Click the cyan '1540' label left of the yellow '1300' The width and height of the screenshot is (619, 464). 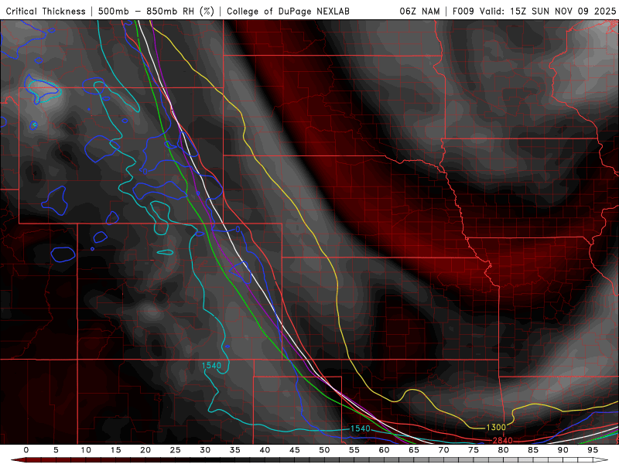[x=361, y=428]
